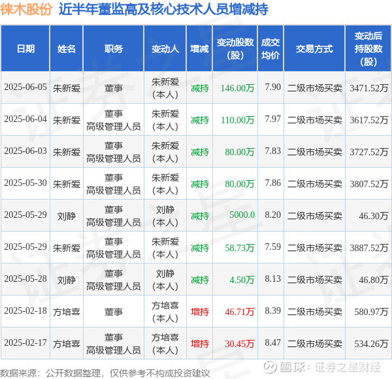Select the date cell 2025-06-04
This screenshot has height=379, width=392.
coord(25,119)
